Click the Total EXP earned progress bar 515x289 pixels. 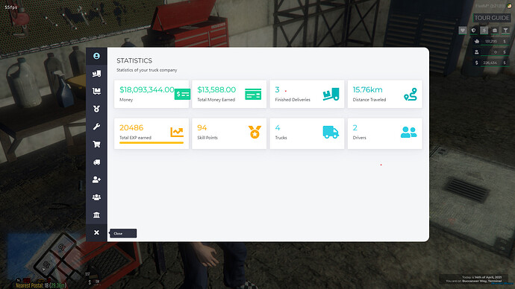[x=152, y=143]
